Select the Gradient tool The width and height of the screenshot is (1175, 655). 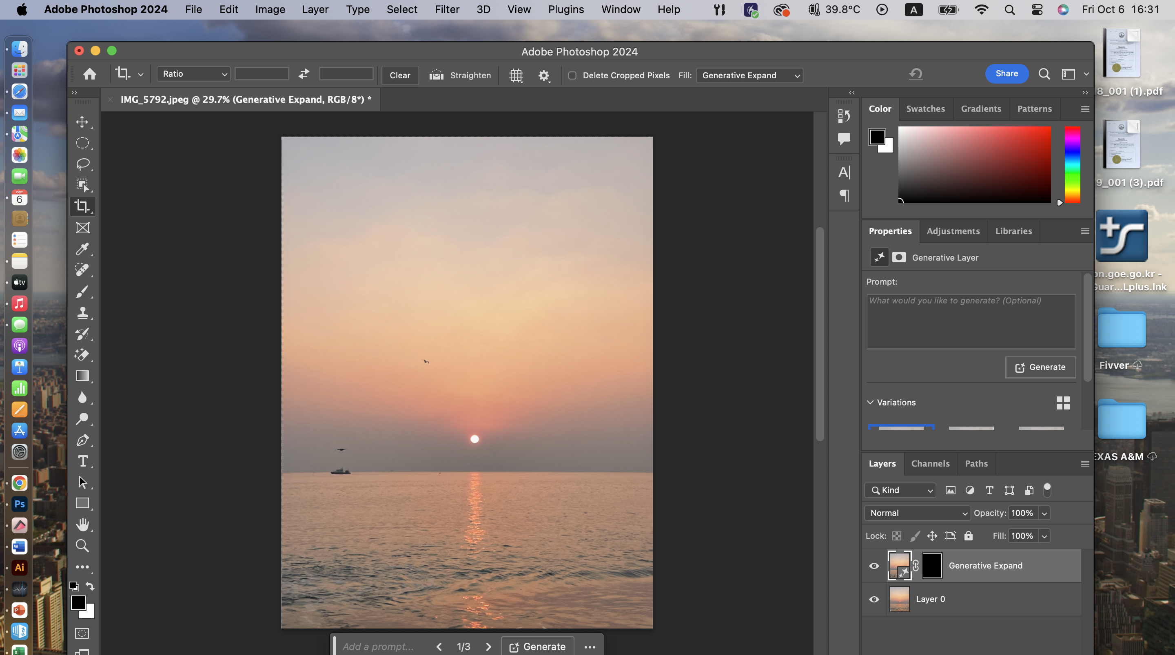[x=82, y=376]
